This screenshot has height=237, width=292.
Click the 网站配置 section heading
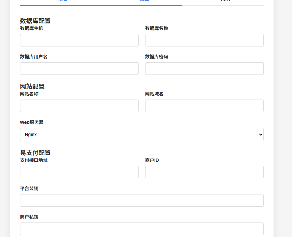pyautogui.click(x=32, y=87)
